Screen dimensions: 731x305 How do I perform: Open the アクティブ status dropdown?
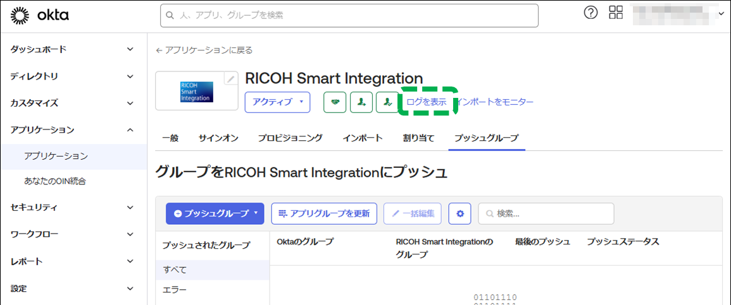click(278, 102)
